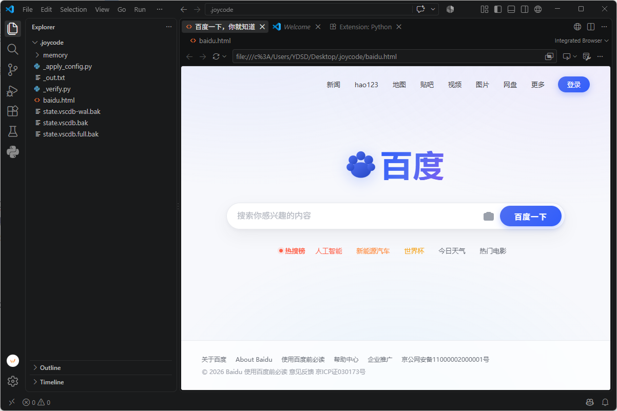The width and height of the screenshot is (617, 411).
Task: Open the Go menu
Action: click(x=122, y=9)
